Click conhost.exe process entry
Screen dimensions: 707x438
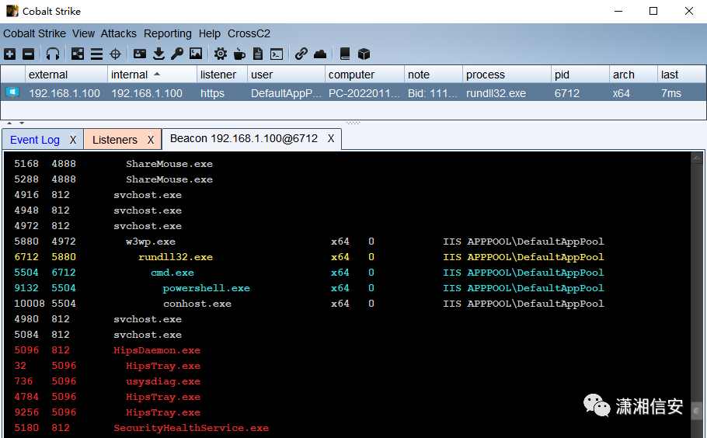[x=197, y=304]
